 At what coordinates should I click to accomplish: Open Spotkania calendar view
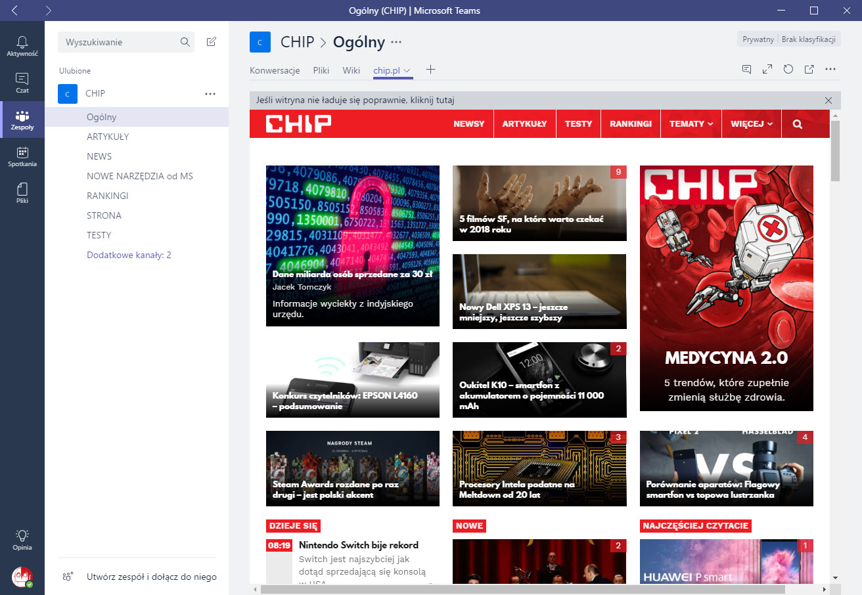22,156
